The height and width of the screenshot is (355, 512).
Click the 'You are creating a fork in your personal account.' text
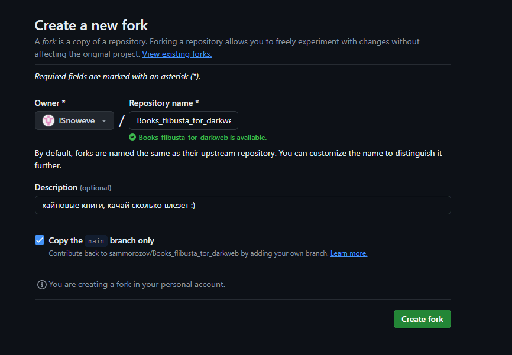137,285
